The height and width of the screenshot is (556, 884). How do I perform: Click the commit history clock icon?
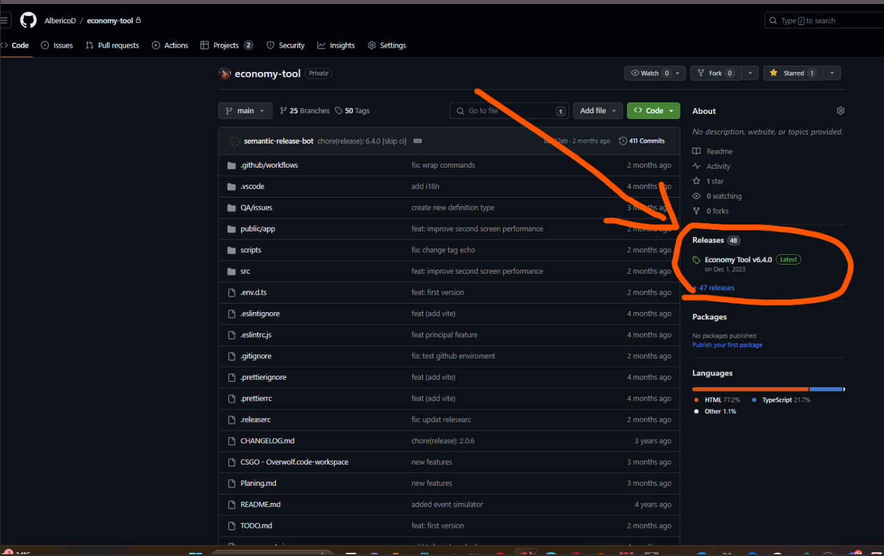pyautogui.click(x=623, y=141)
